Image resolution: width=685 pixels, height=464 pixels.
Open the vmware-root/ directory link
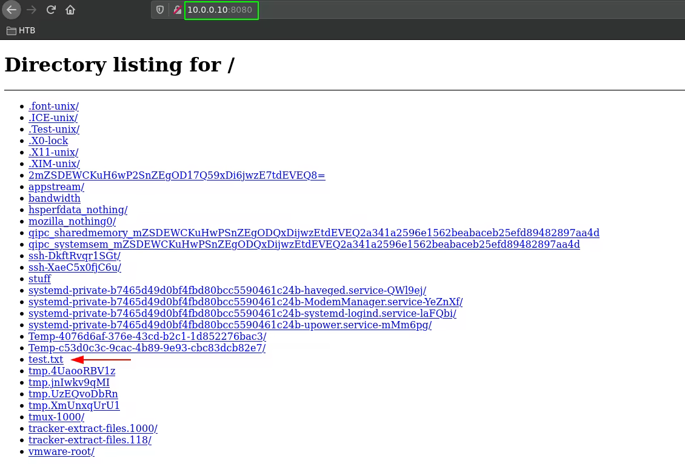[x=61, y=452]
